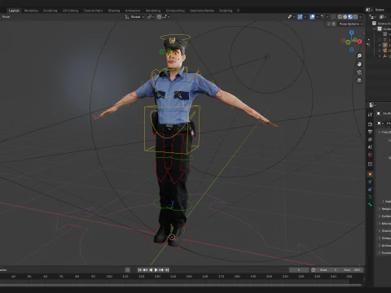Viewport: 391px width, 293px height.
Task: Toggle preview range clock icon
Action: tap(313, 270)
